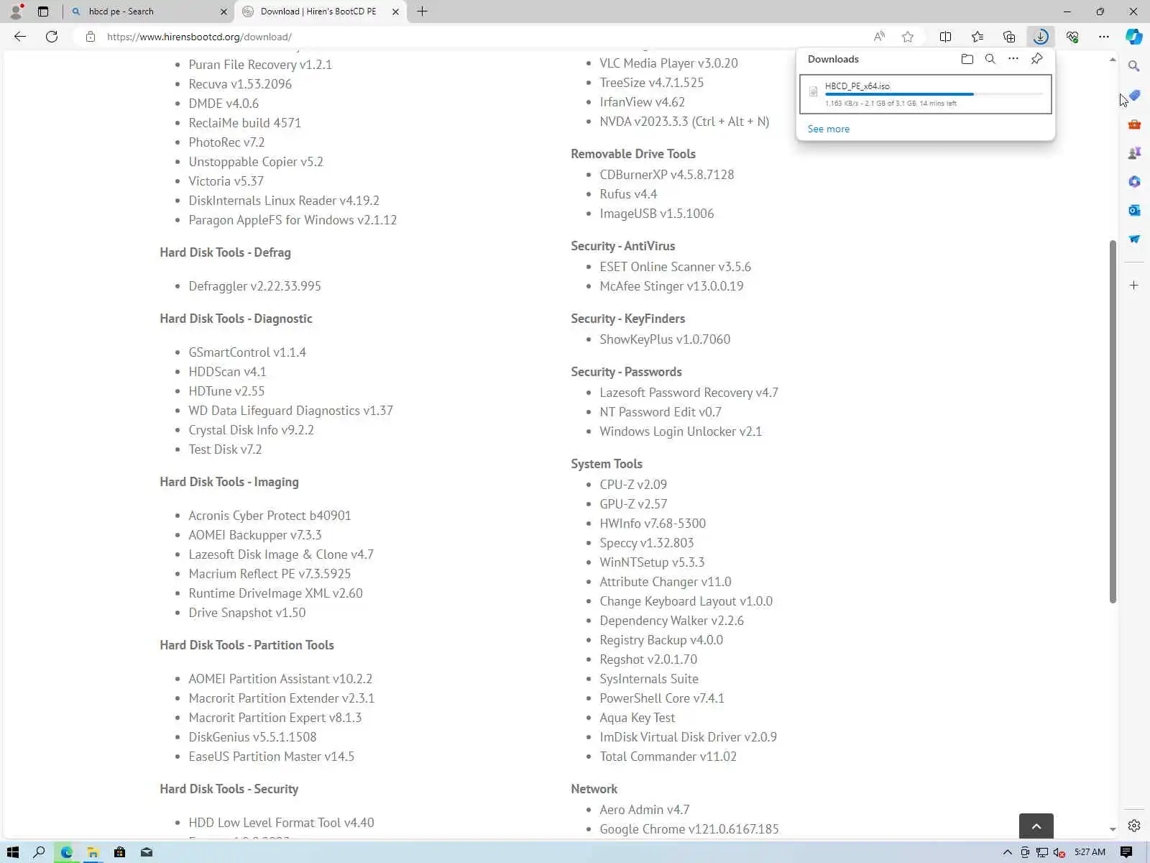
Task: Open a new browser tab
Action: click(423, 12)
